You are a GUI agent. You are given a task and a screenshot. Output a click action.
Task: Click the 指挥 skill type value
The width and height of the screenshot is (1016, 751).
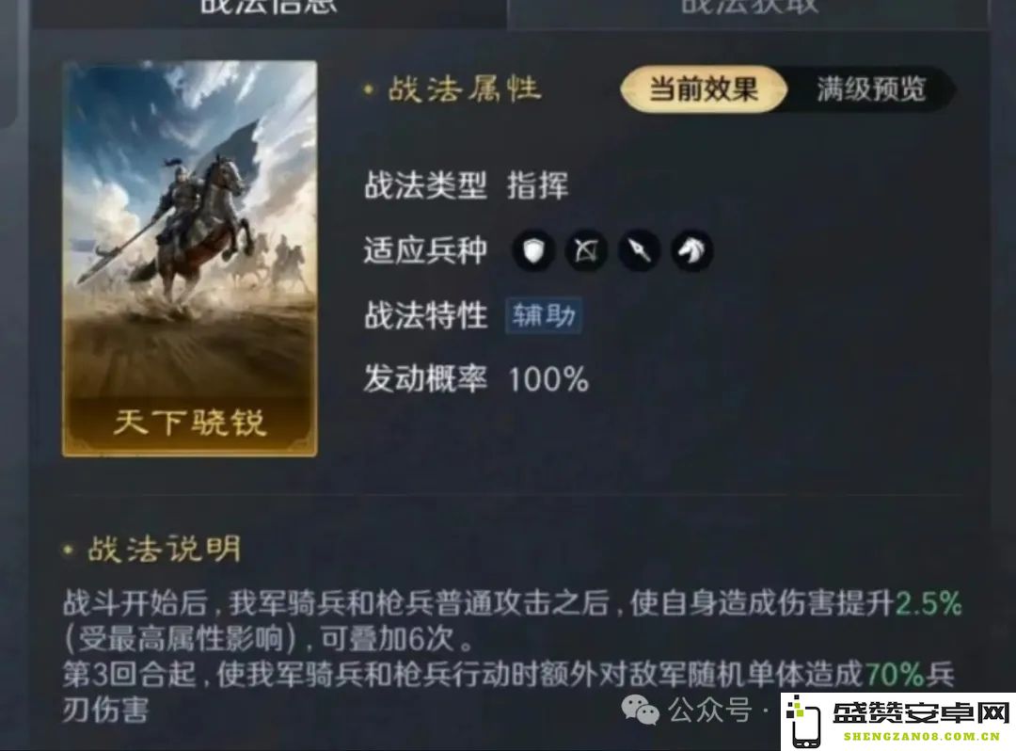pyautogui.click(x=538, y=186)
